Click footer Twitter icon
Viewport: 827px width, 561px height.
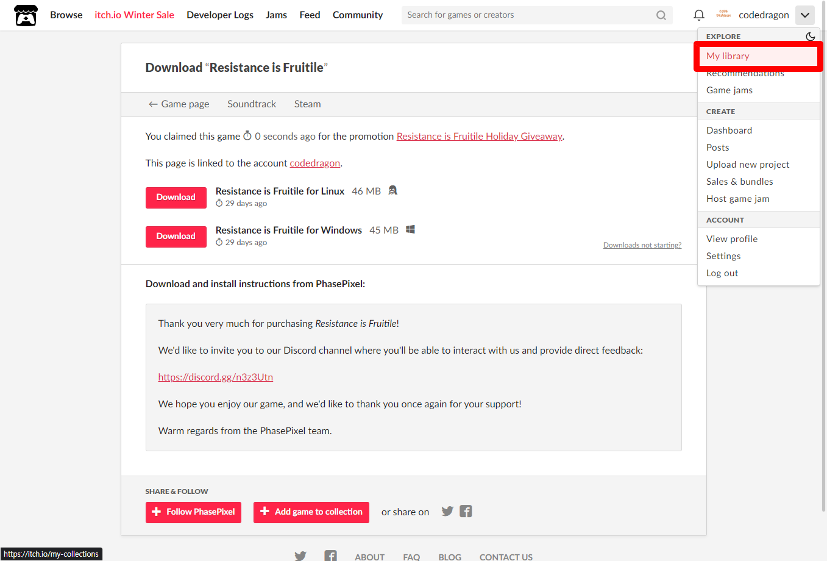click(300, 556)
